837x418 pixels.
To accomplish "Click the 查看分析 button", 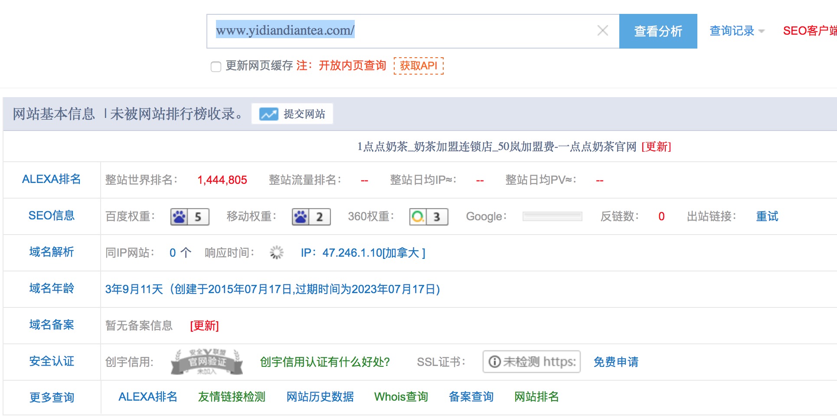I will coord(658,31).
